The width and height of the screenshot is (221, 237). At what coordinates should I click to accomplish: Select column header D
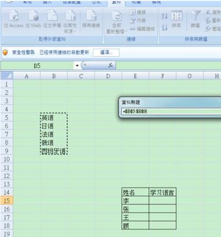(x=108, y=76)
